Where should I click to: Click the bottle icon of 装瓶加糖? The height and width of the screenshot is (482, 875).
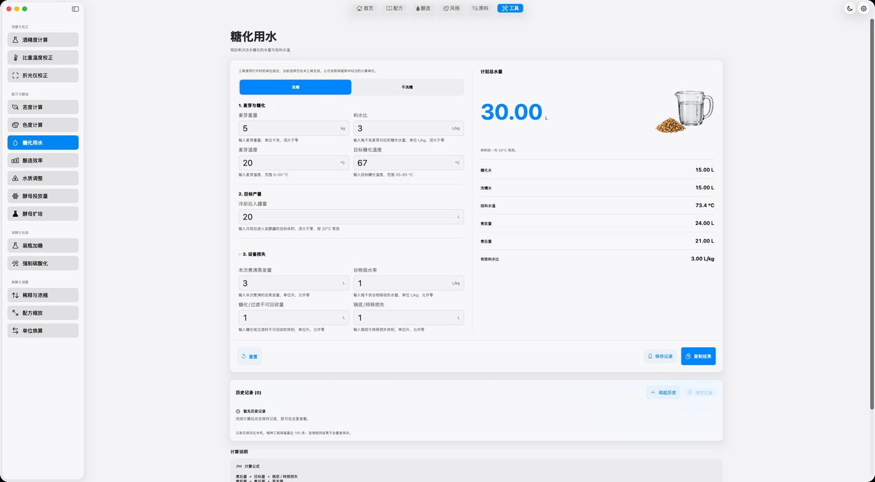point(15,245)
